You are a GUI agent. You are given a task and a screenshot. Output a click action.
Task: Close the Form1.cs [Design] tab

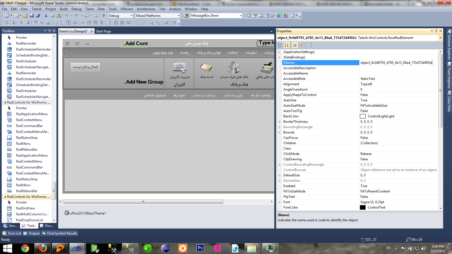pos(92,31)
